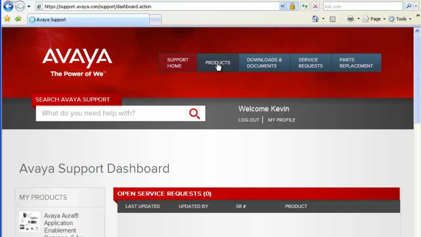
Task: Show more toolbar commands chevron
Action: pos(418,15)
